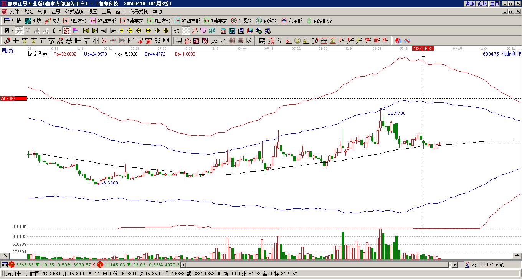Screen dimensions: 522x279
Task: Expand the 周 period dropdown arrow
Action: pos(12,31)
